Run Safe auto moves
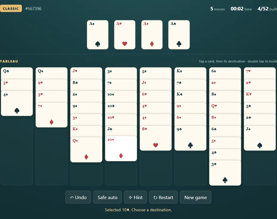The height and width of the screenshot is (219, 277). 107,197
